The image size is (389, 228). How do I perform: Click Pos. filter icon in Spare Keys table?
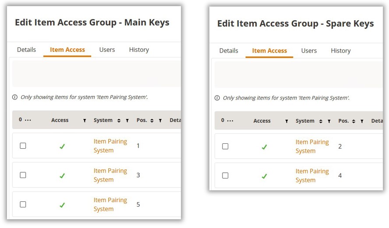click(362, 121)
